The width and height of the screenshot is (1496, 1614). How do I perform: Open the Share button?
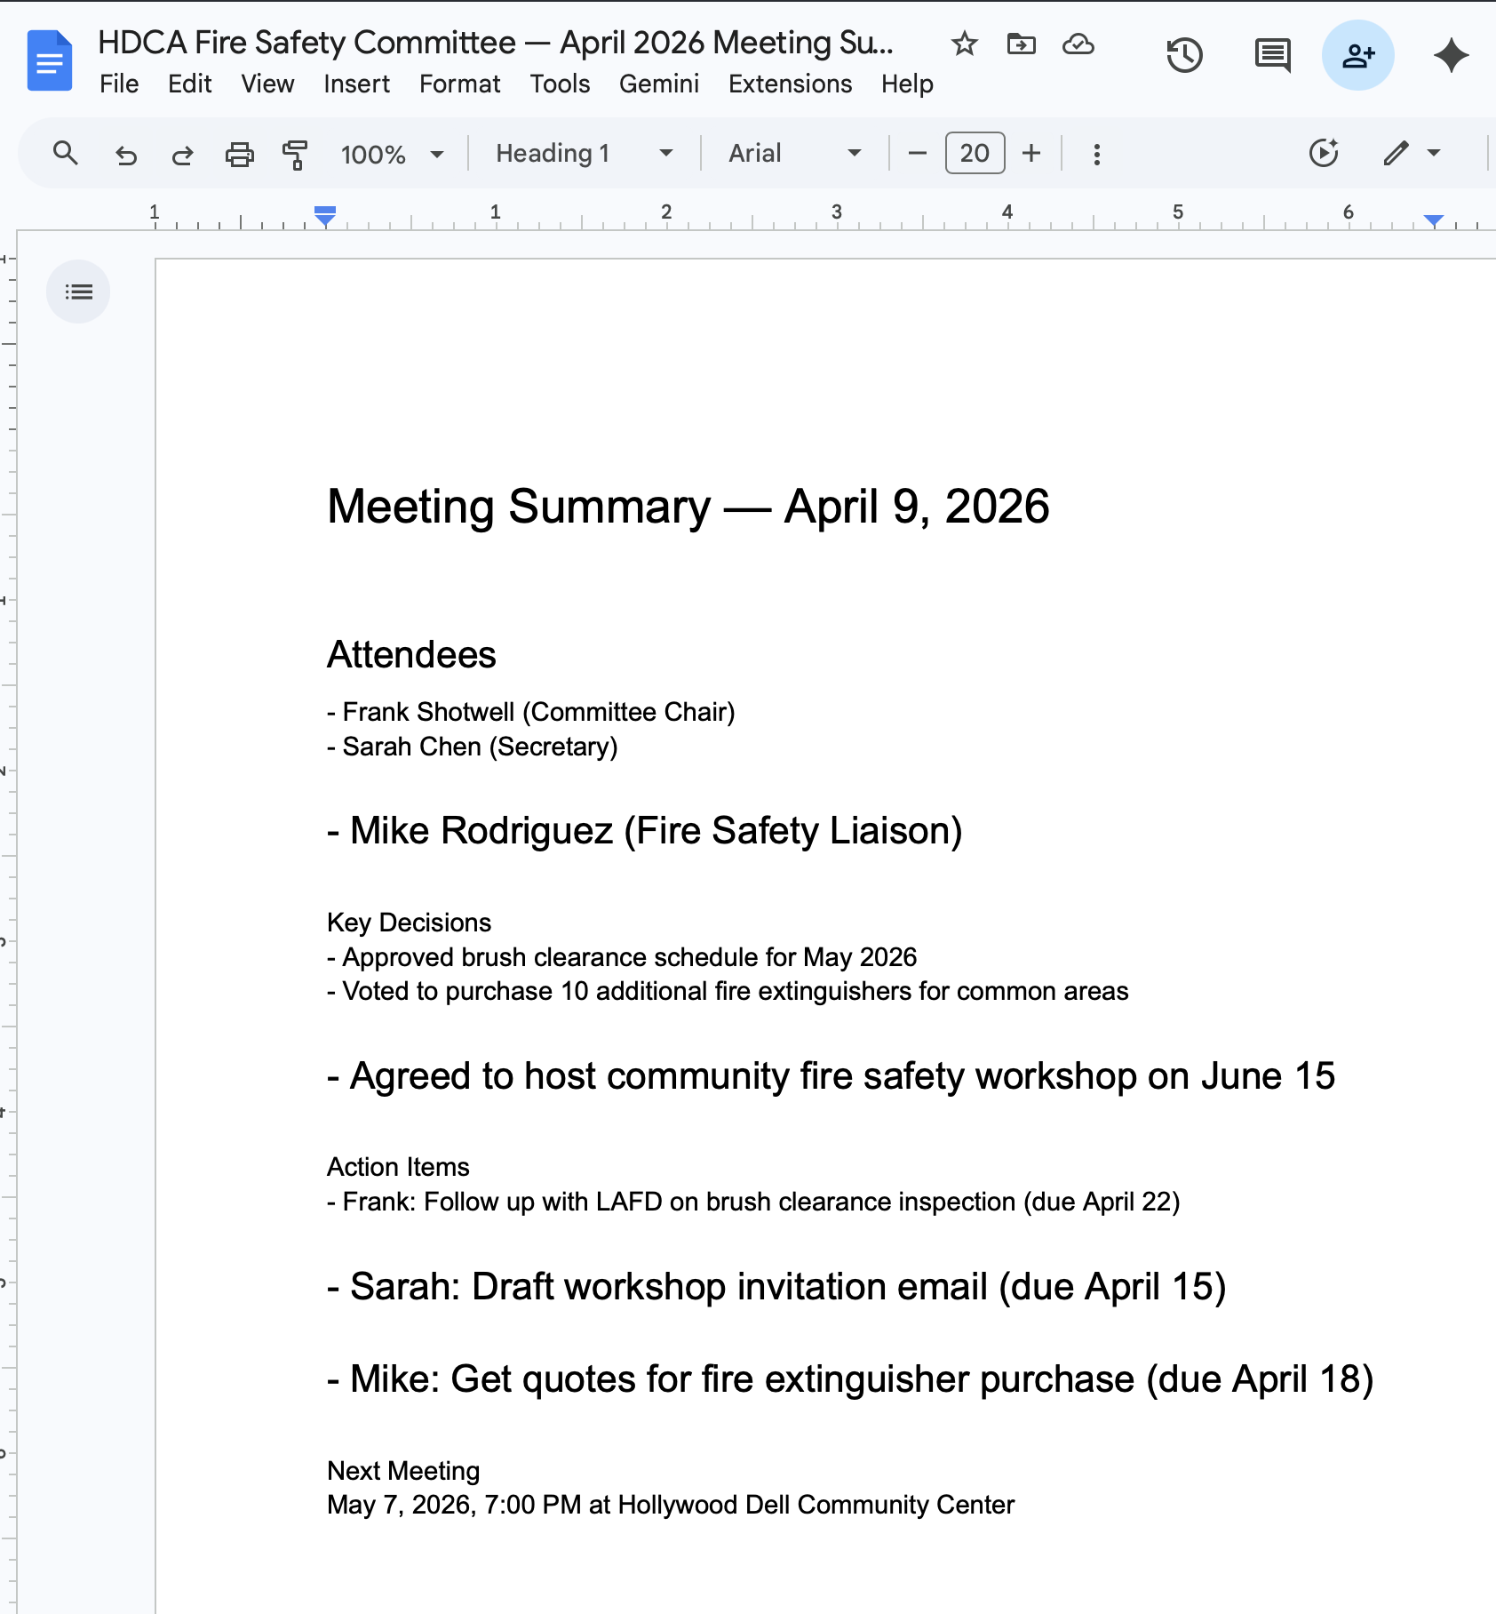click(1357, 55)
